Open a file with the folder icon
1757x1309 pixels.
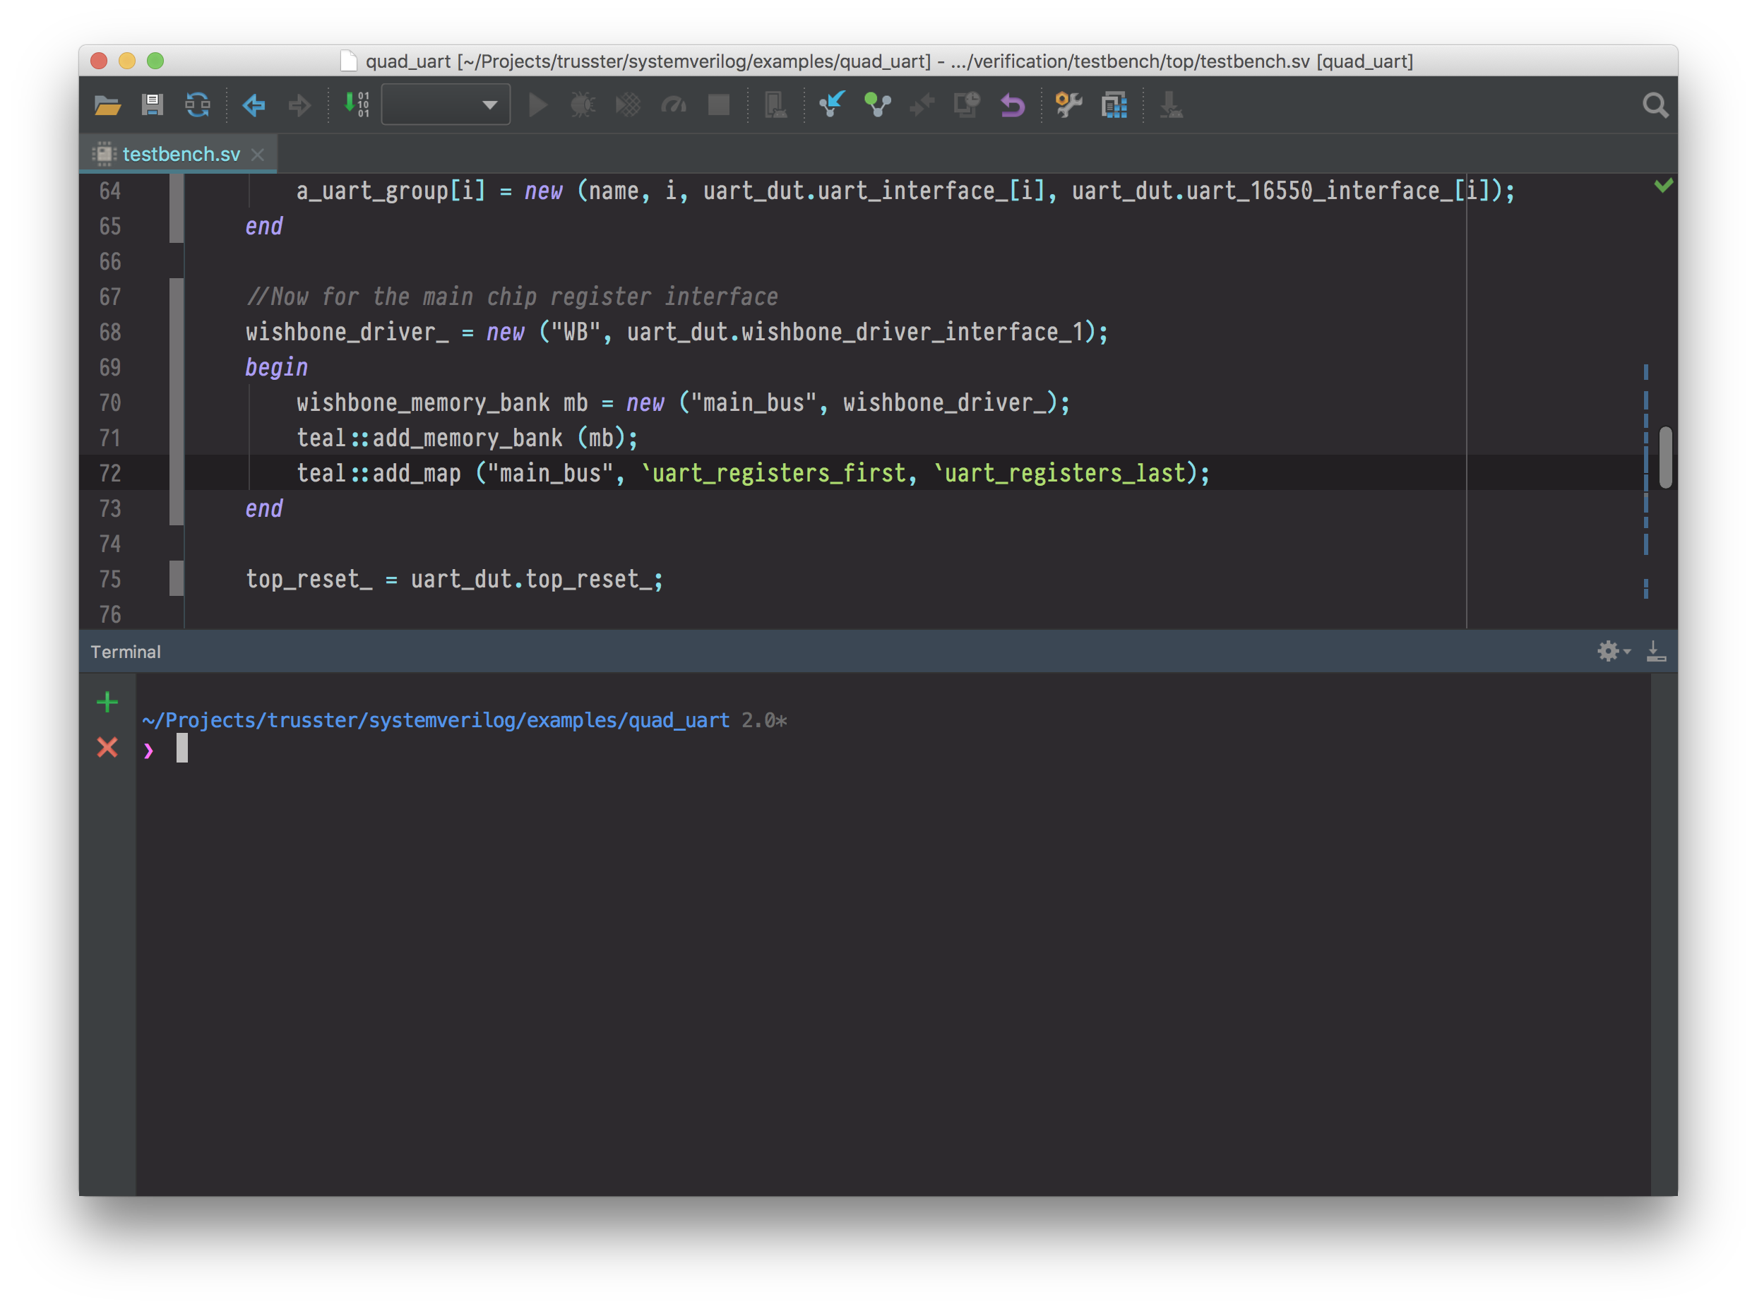pos(107,104)
